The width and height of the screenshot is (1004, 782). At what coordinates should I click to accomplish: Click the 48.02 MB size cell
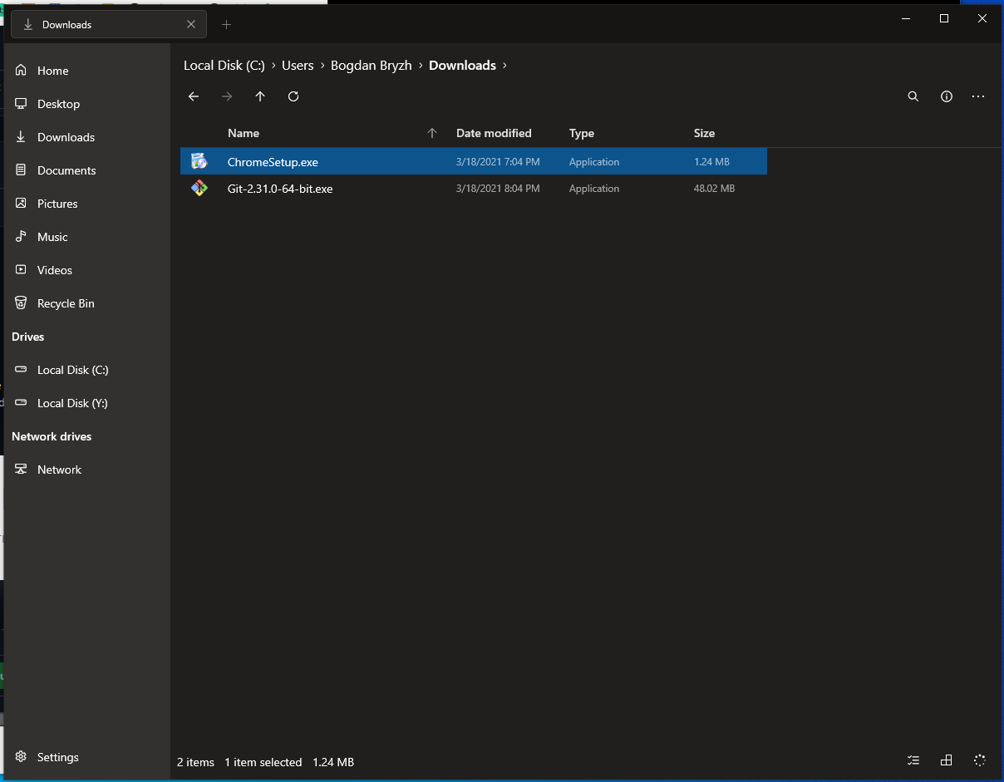(x=714, y=189)
